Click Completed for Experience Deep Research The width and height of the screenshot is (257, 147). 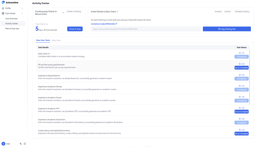(242, 79)
